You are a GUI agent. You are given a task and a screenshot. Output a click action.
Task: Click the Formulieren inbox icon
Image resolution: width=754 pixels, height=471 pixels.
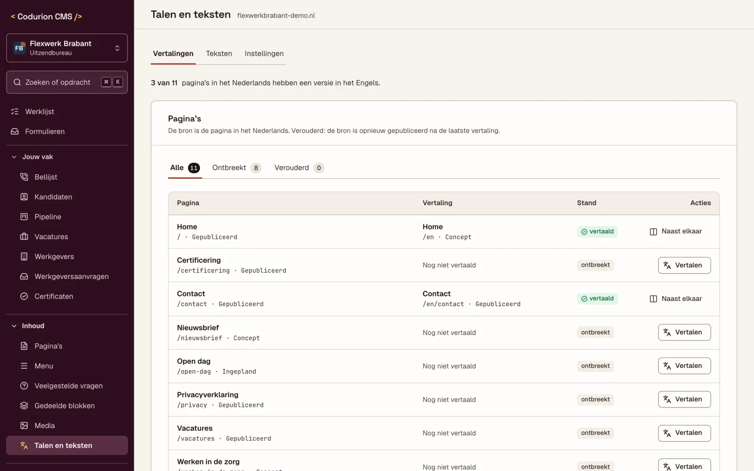(15, 131)
